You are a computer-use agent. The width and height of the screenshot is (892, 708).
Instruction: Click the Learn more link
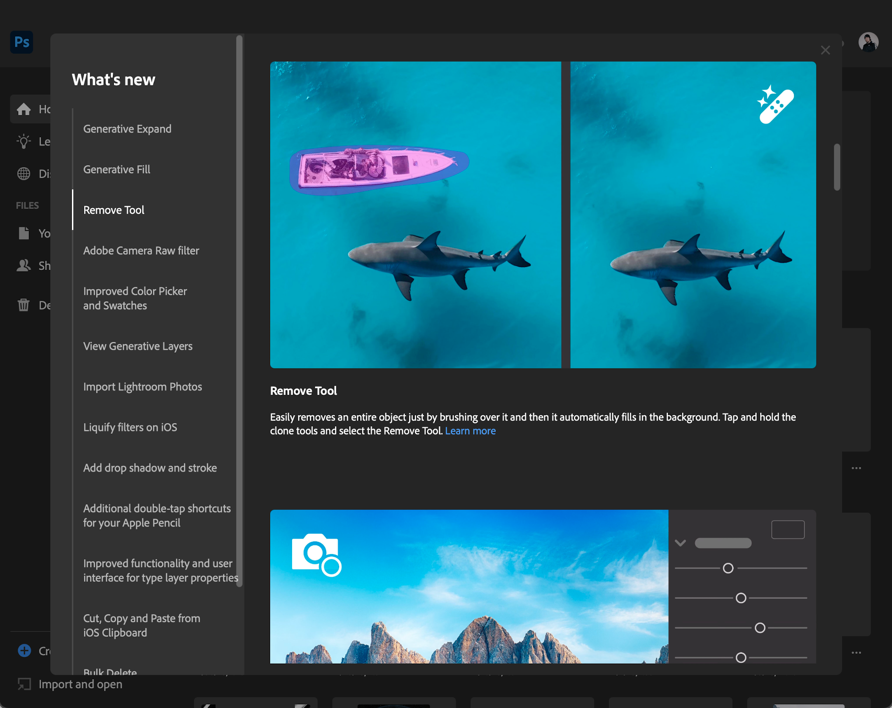[470, 431]
